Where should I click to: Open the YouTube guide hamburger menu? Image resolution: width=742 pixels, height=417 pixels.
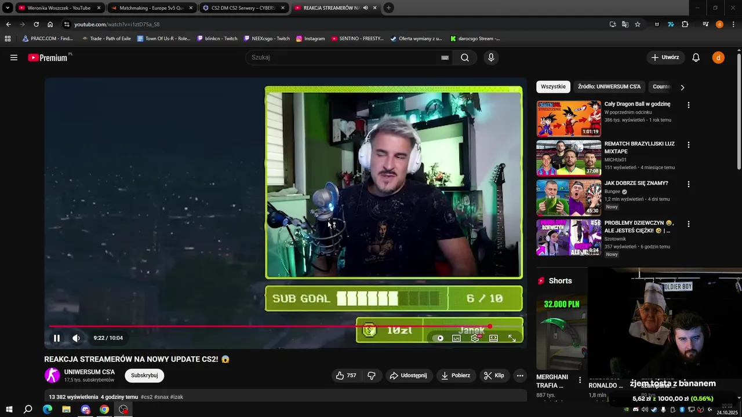pos(14,57)
